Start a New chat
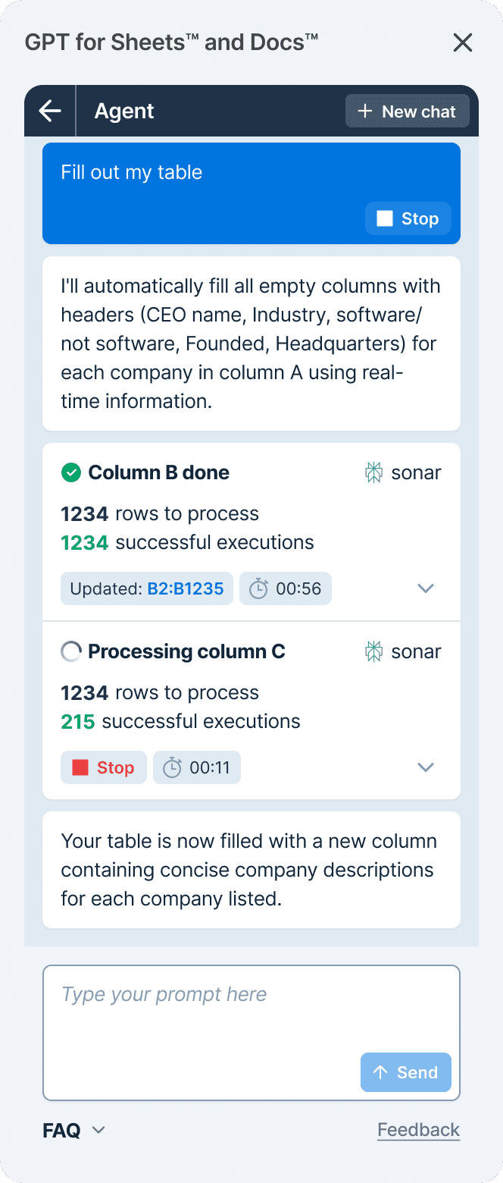 pos(408,111)
